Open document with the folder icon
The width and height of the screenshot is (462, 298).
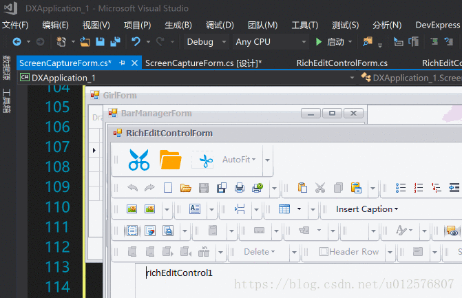[x=186, y=188]
